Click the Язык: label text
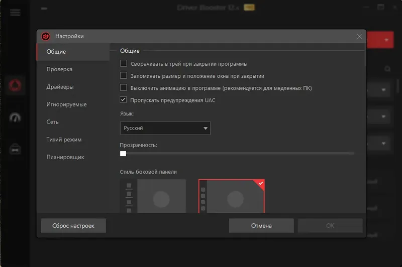This screenshot has height=267, width=402. (x=127, y=113)
